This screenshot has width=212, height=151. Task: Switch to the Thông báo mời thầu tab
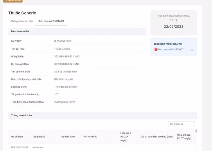click(x=22, y=21)
